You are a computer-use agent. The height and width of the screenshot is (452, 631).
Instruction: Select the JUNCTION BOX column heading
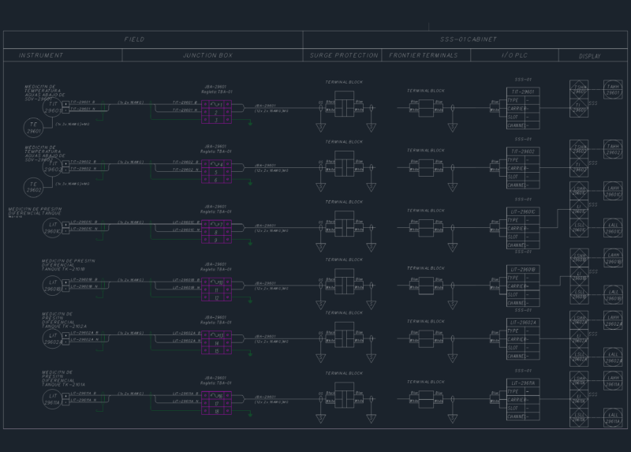coord(207,55)
